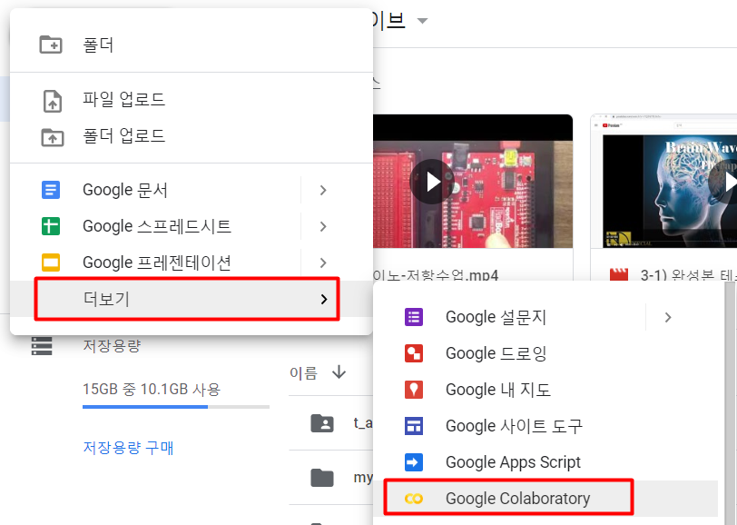Click the folder upload icon
The height and width of the screenshot is (525, 737).
click(x=52, y=137)
